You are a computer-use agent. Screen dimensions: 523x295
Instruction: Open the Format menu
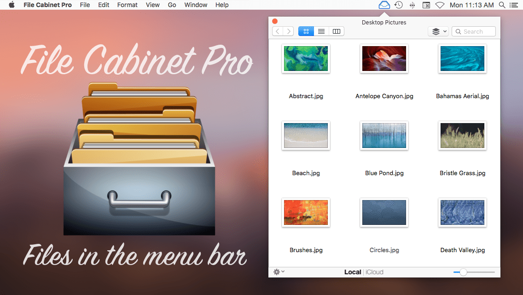pyautogui.click(x=127, y=5)
